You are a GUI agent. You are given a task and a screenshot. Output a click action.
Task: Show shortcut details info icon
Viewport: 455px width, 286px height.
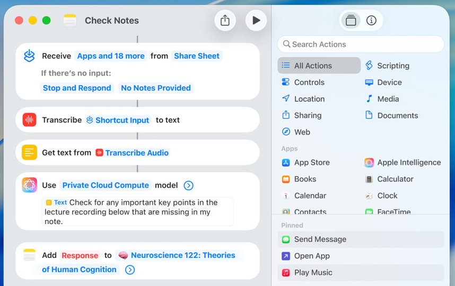tap(371, 21)
